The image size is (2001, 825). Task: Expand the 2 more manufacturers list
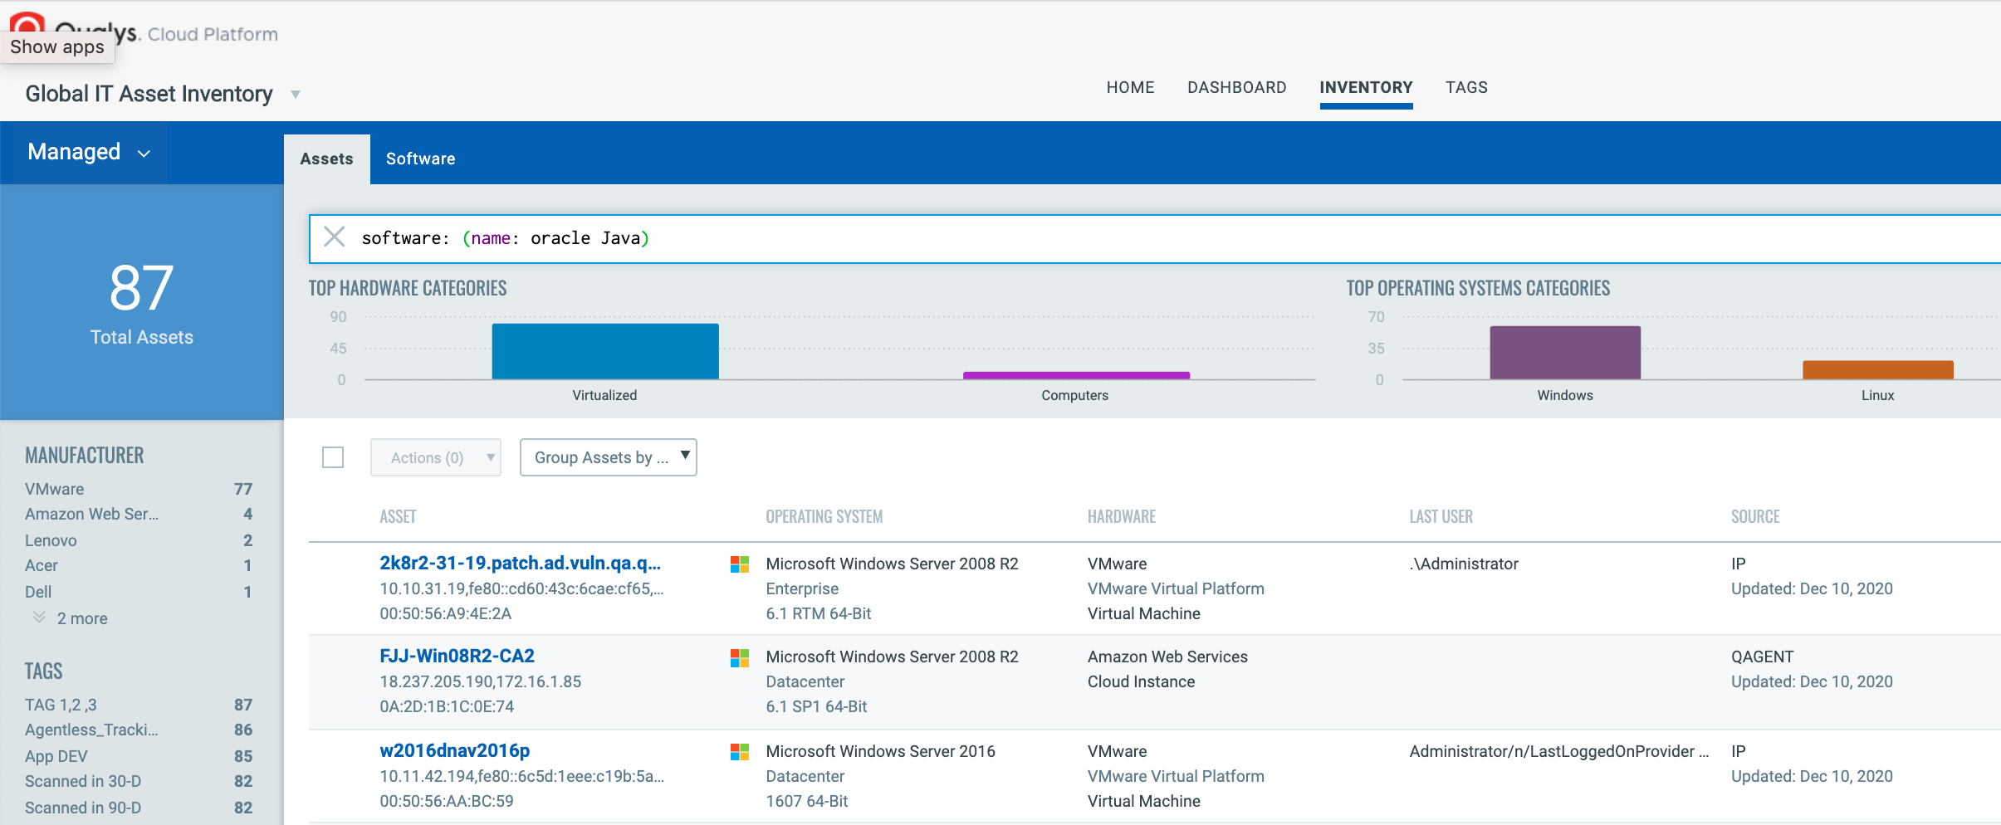pyautogui.click(x=81, y=618)
